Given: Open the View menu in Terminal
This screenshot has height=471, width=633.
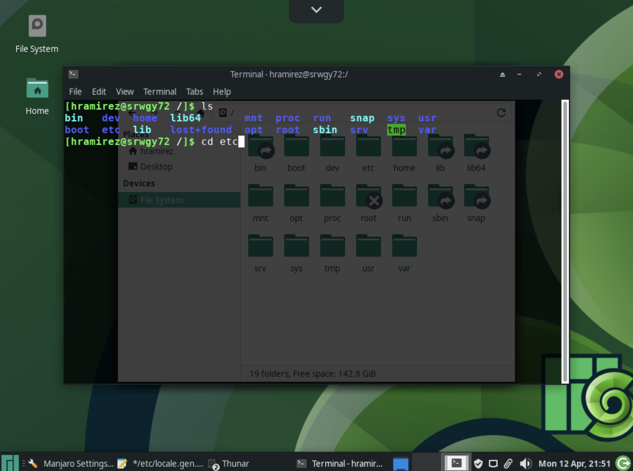Looking at the screenshot, I should [x=125, y=92].
